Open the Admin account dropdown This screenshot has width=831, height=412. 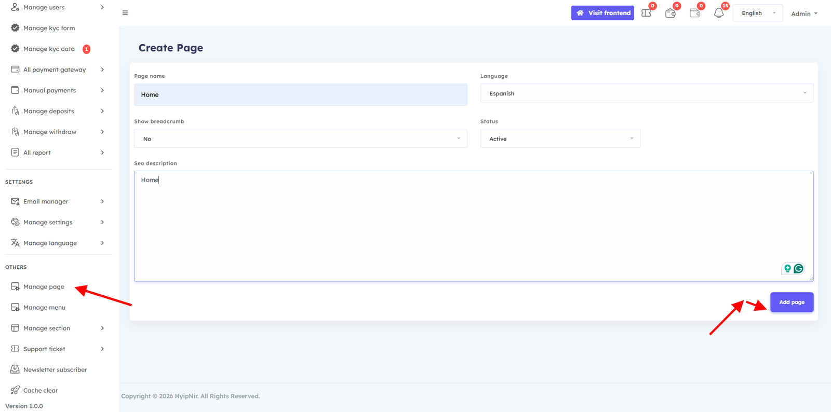(804, 13)
